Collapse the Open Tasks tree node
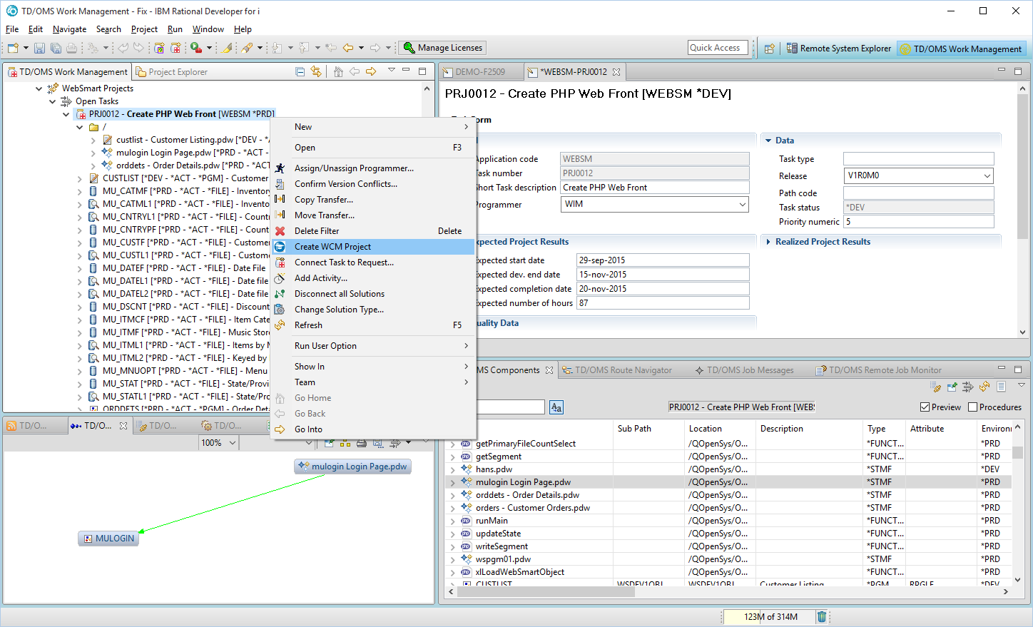The width and height of the screenshot is (1033, 627). coord(52,101)
